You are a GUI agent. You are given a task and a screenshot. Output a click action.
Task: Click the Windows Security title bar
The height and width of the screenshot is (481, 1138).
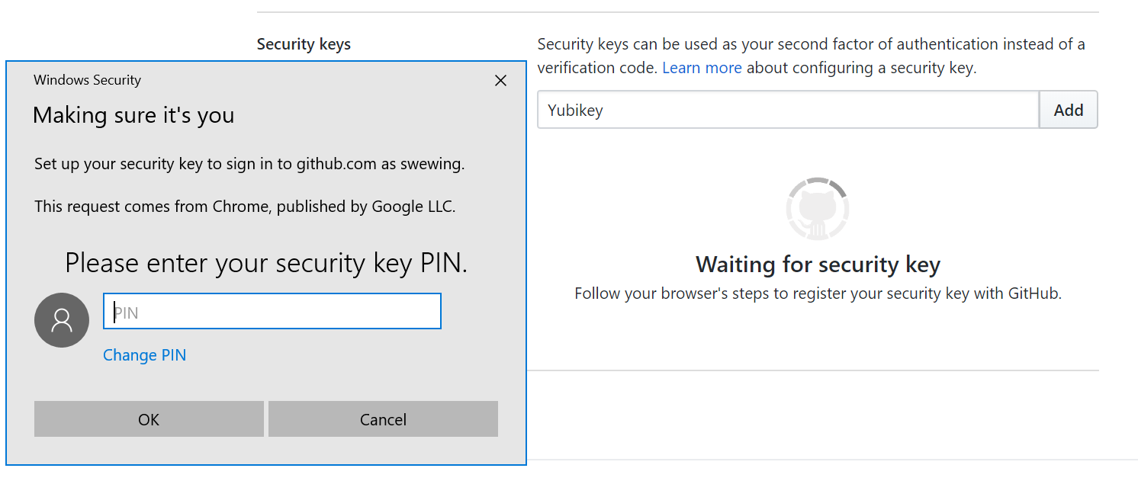click(87, 80)
